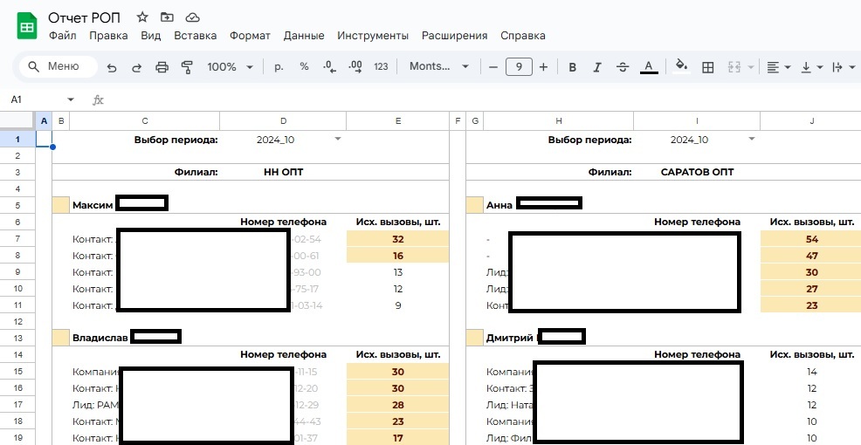Image resolution: width=861 pixels, height=445 pixels.
Task: Open vertical align dropdown
Action: pos(812,67)
